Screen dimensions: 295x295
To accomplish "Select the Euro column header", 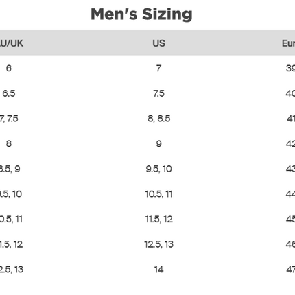I will [289, 43].
